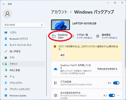Click the search magnifier icon

point(42,25)
